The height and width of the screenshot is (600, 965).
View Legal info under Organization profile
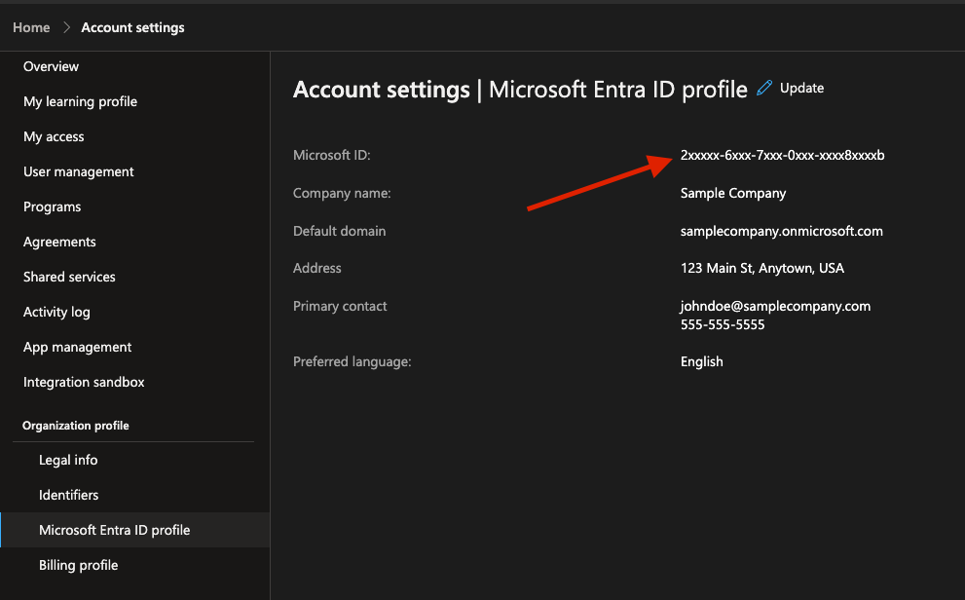[x=68, y=460]
